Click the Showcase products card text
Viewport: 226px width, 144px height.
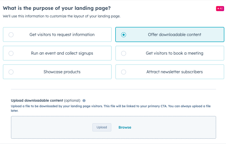pyautogui.click(x=62, y=72)
